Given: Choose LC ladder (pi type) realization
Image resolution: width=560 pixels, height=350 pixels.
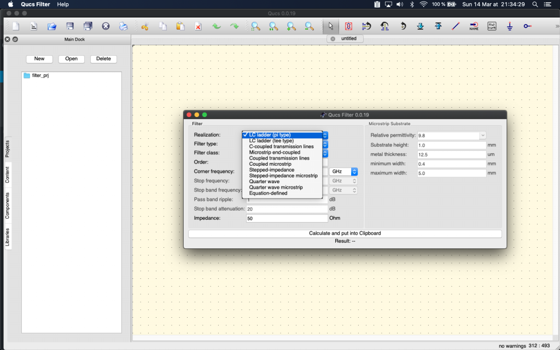Looking at the screenshot, I should coord(282,135).
